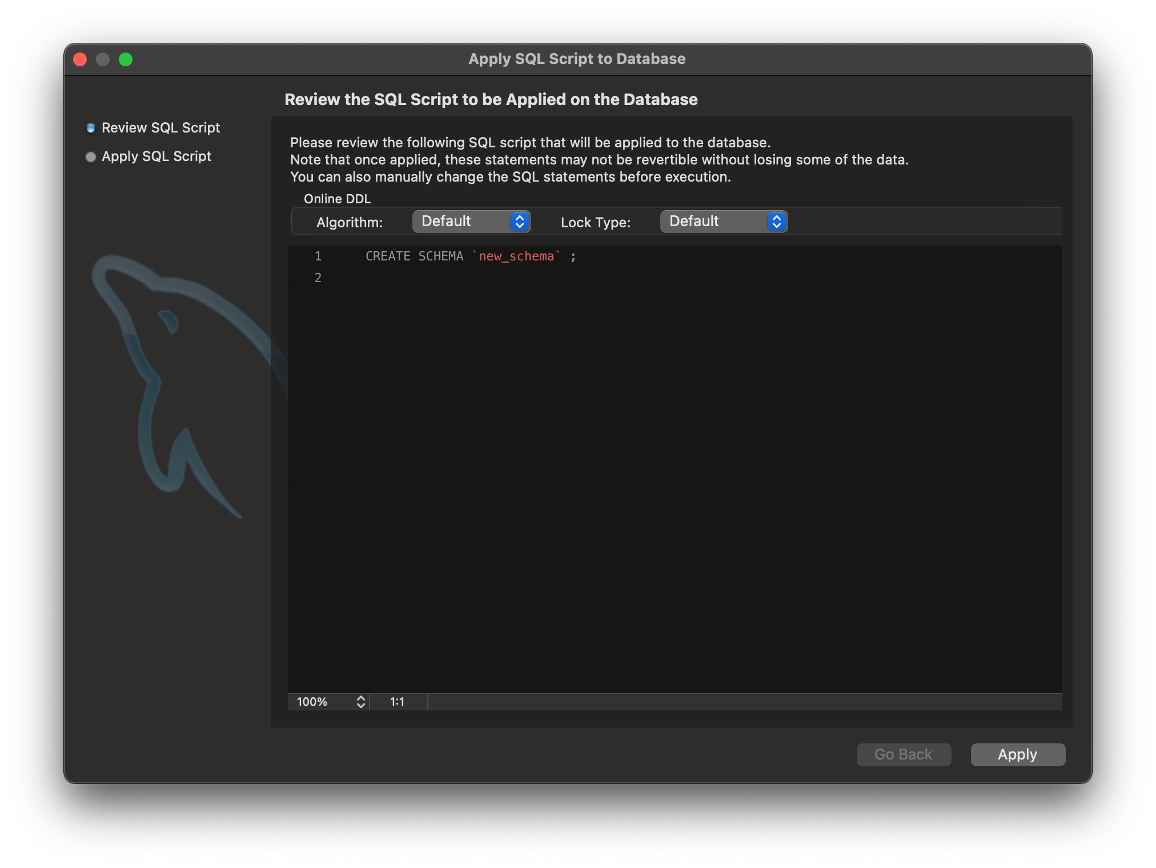Click on the CREATE SCHEMA keyword text
The height and width of the screenshot is (868, 1156).
click(x=414, y=256)
